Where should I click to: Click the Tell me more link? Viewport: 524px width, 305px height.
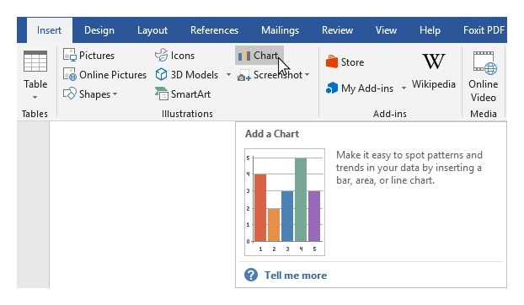[296, 276]
